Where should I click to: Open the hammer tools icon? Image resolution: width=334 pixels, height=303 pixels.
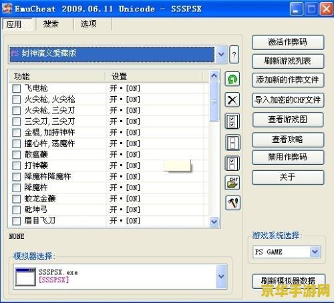pyautogui.click(x=232, y=203)
